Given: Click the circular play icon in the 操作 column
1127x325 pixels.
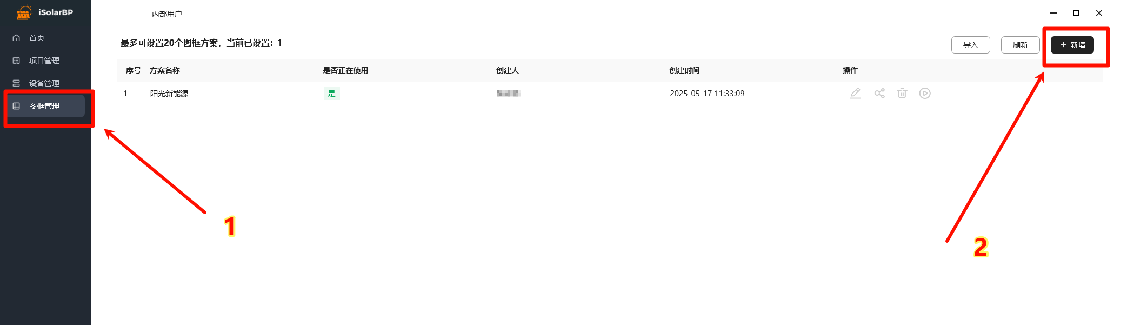Looking at the screenshot, I should pos(925,94).
